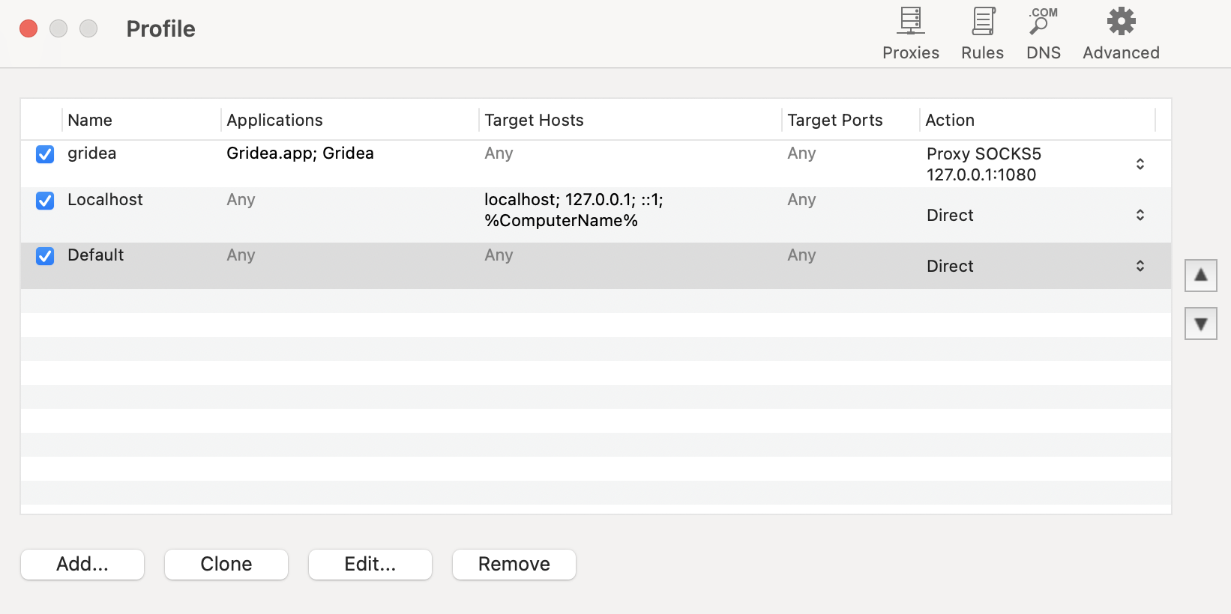Change Default rule action dropdown

tap(1140, 266)
